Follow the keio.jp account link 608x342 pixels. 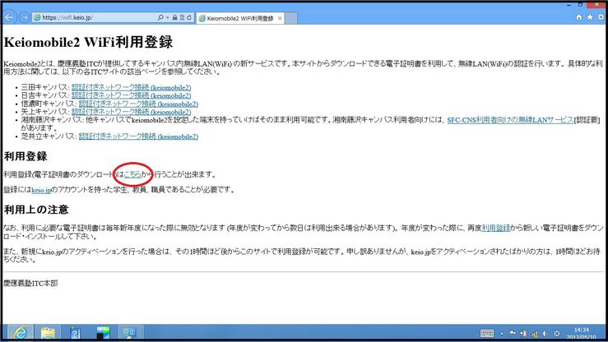pyautogui.click(x=41, y=190)
